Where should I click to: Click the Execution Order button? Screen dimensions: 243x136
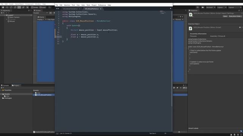[235, 16]
